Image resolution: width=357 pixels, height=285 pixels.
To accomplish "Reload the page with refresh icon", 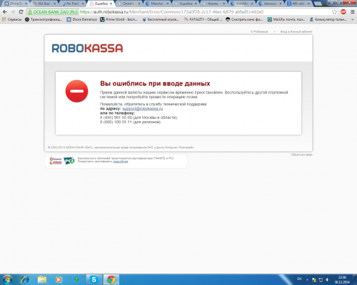I will click(x=21, y=12).
